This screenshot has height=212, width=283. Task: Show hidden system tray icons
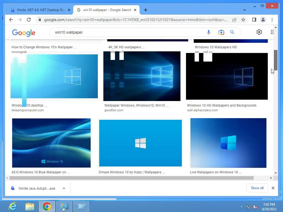(x=242, y=207)
